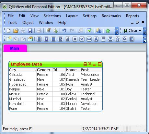Expand Clear toolbar overflow options
The image size is (149, 134).
point(144,31)
